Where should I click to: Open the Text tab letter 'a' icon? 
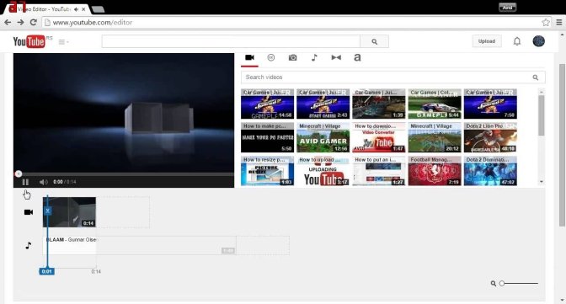[357, 57]
